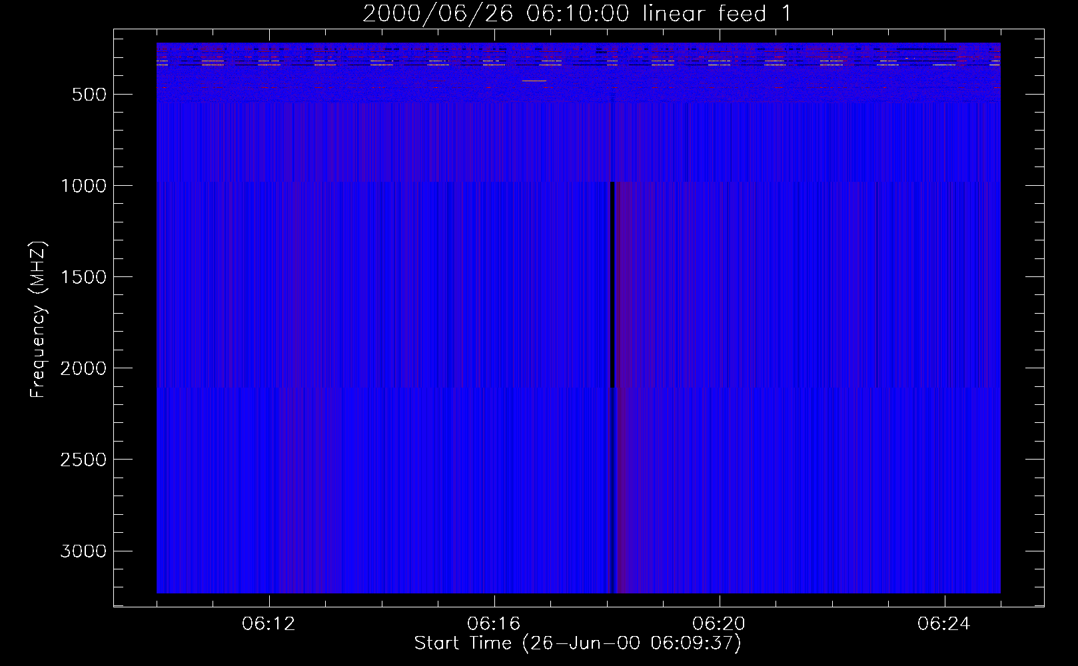Click the 06:12 time tick label
This screenshot has height=666, width=1078.
(269, 624)
